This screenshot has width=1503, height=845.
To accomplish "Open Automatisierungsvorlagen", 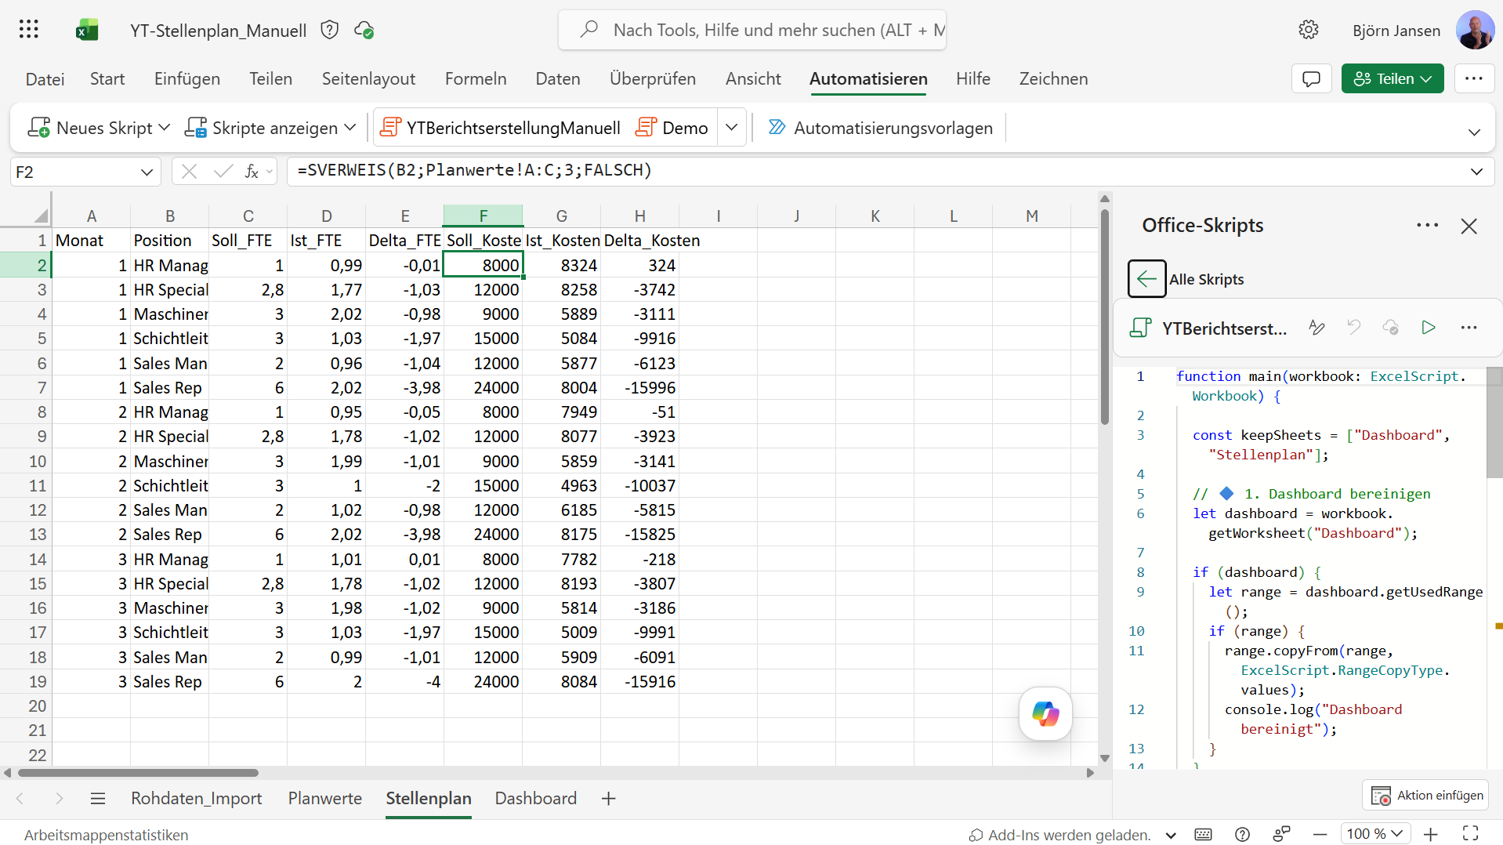I will coord(880,127).
